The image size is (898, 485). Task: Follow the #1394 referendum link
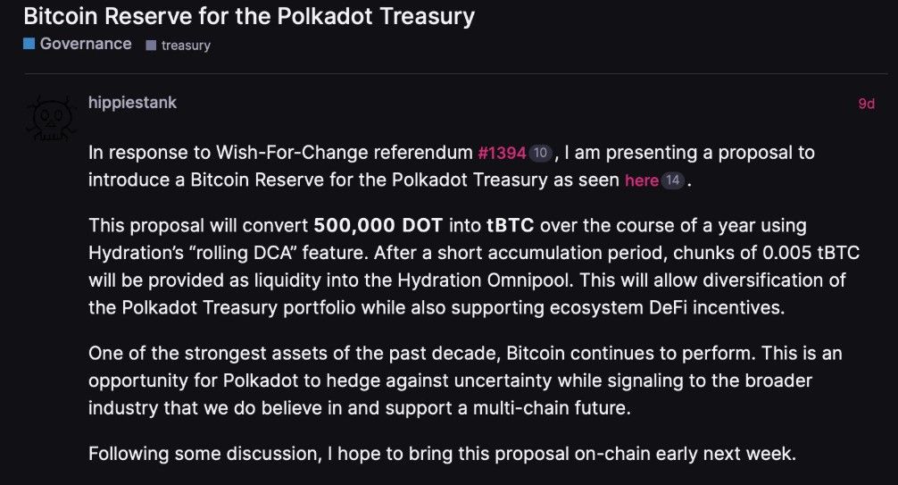pos(503,153)
